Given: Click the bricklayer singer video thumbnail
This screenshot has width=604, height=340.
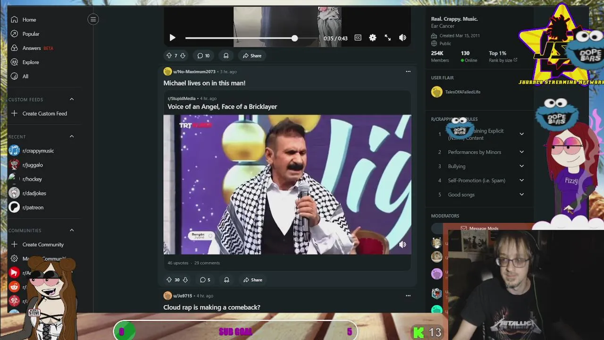Looking at the screenshot, I should pyautogui.click(x=287, y=185).
